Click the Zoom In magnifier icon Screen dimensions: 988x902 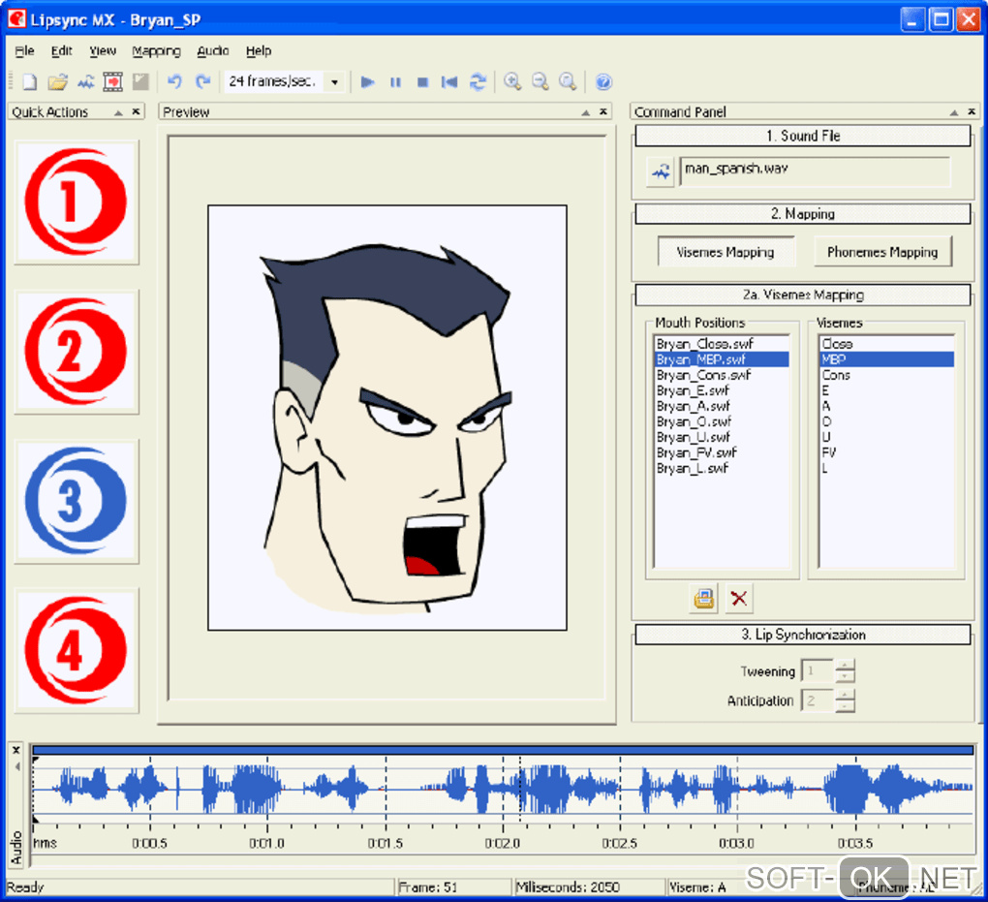pos(512,82)
